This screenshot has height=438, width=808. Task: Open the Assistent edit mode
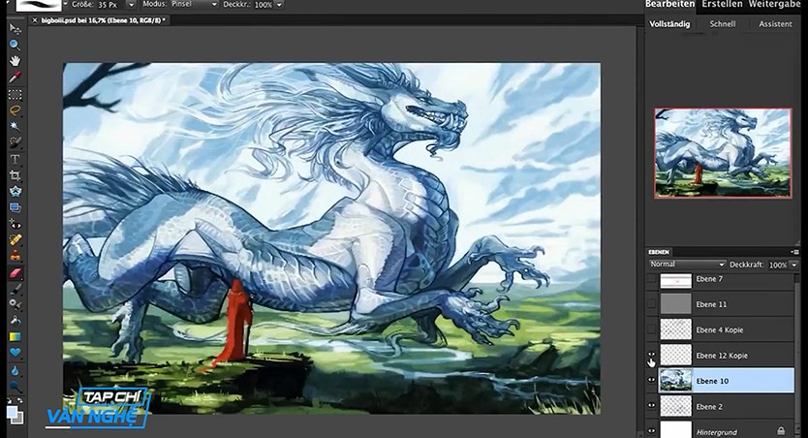(x=775, y=23)
